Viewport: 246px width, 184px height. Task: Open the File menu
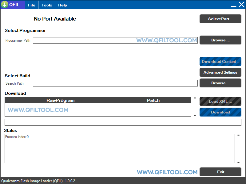pyautogui.click(x=31, y=5)
